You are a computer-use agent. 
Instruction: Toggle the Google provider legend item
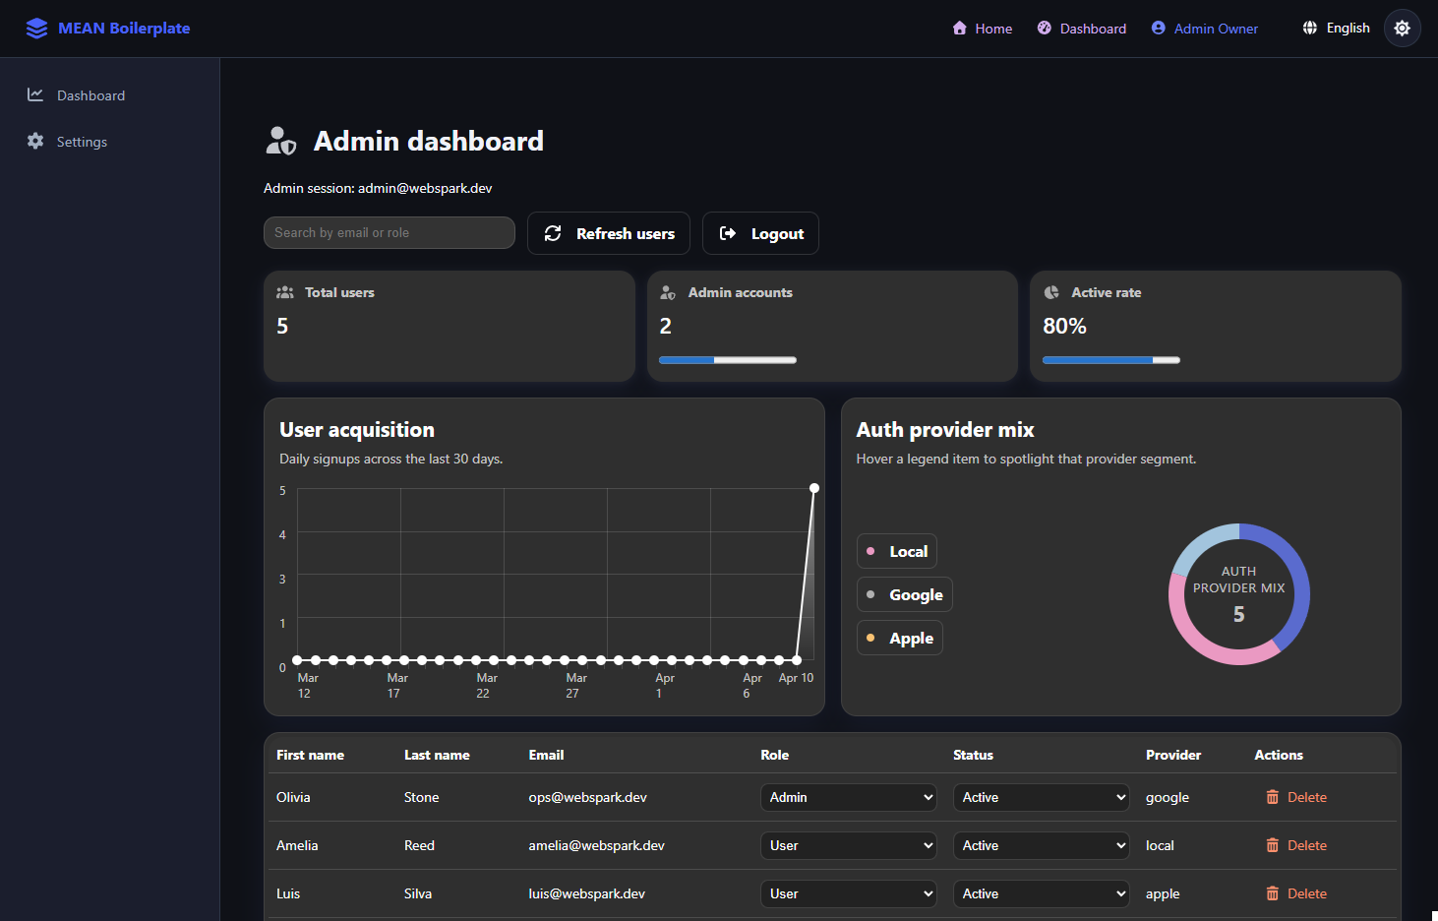click(x=904, y=594)
